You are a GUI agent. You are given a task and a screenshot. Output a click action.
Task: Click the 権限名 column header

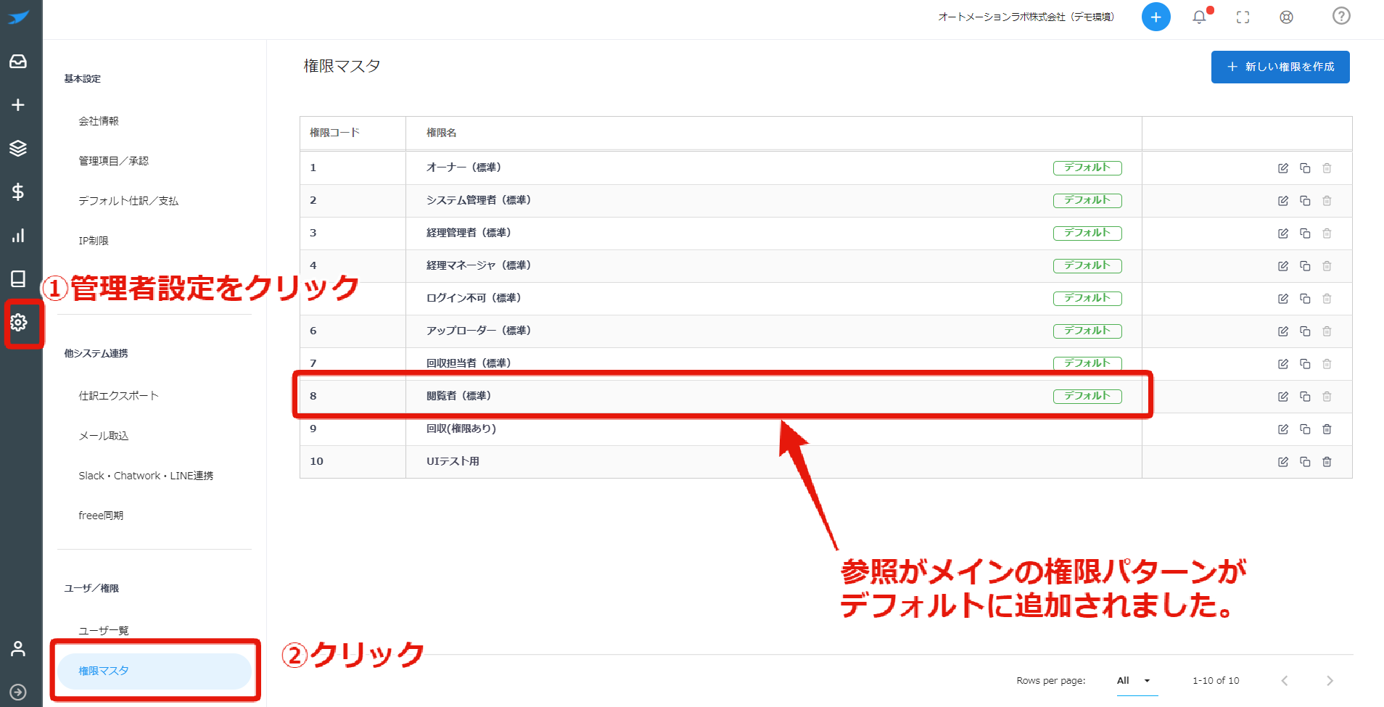point(441,133)
